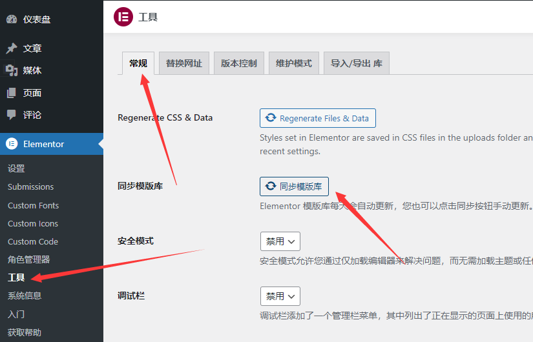Select the Elementor menu item

click(x=52, y=144)
